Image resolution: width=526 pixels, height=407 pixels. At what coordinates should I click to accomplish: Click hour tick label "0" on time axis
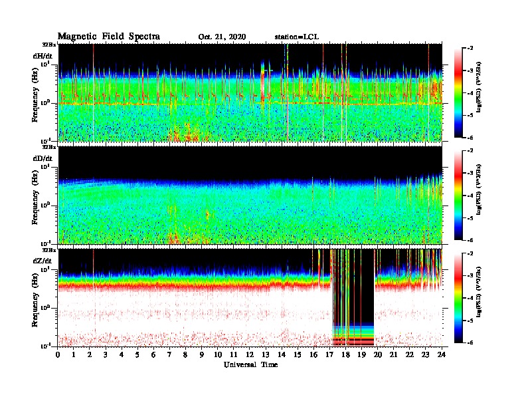(58, 354)
